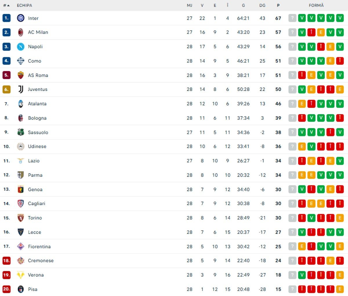Click Cremonese red position 18 badge
The height and width of the screenshot is (296, 348).
(6, 261)
